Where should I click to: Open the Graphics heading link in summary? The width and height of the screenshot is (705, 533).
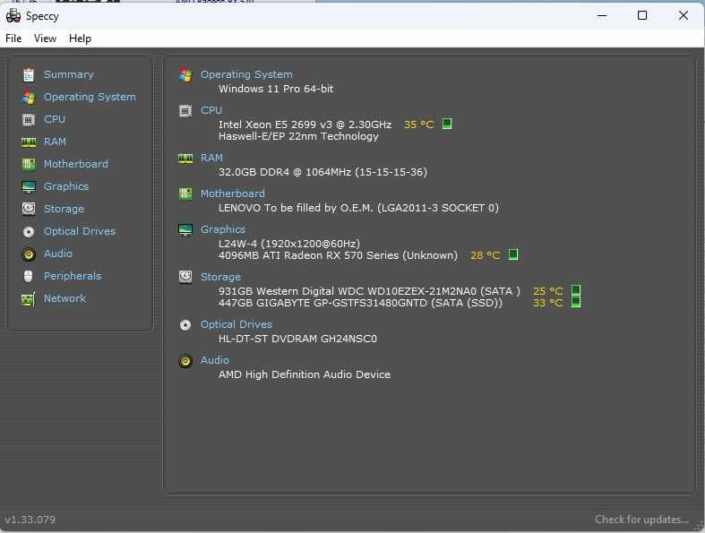[x=223, y=230]
